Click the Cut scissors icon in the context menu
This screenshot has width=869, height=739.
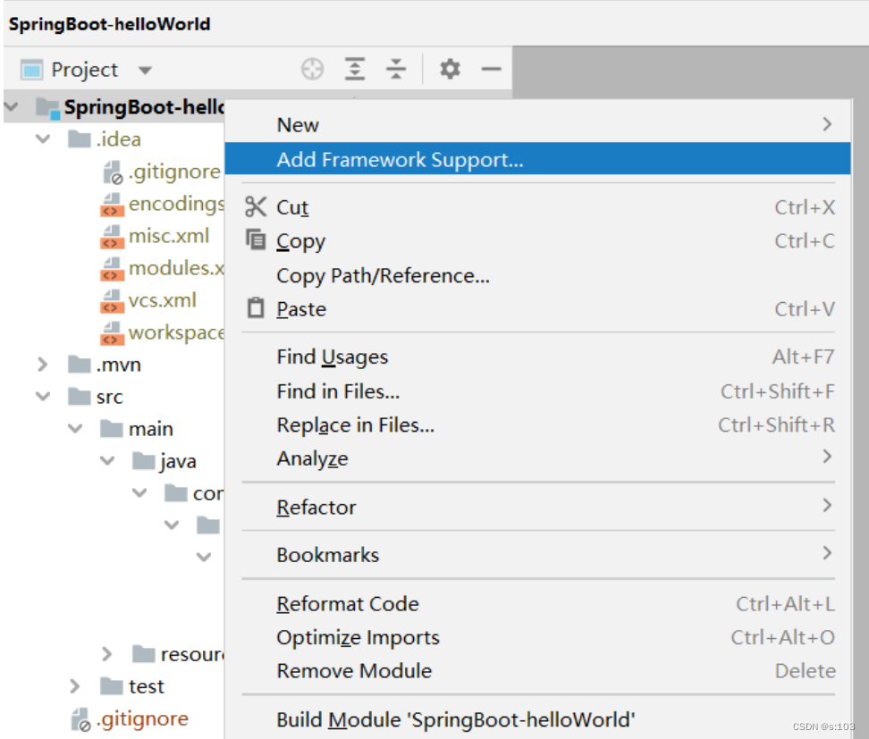tap(256, 206)
